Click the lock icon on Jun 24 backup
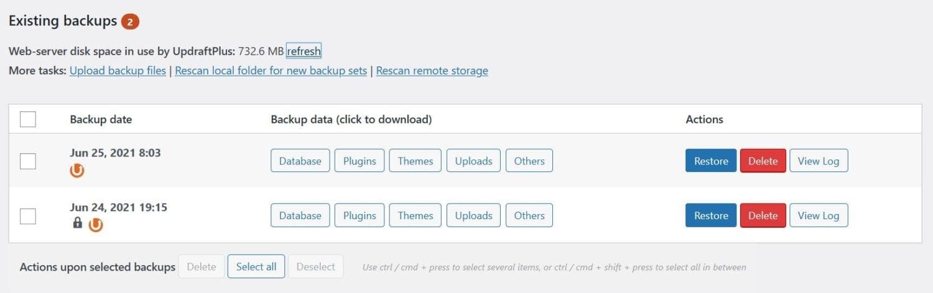This screenshot has width=933, height=293. (77, 223)
